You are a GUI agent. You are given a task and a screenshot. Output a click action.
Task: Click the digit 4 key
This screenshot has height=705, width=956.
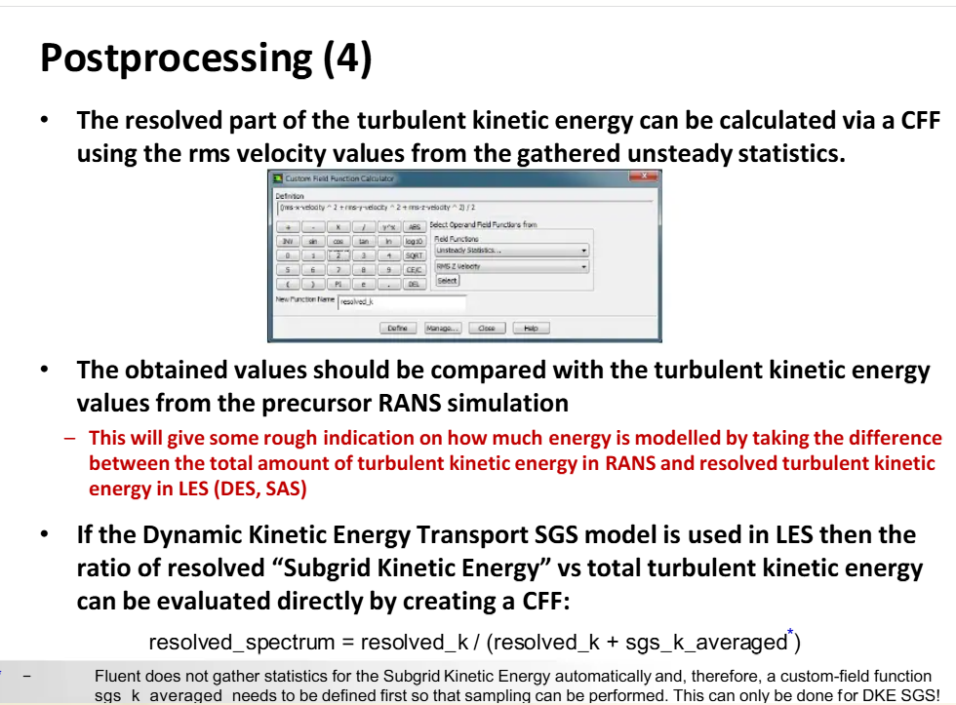coord(388,255)
